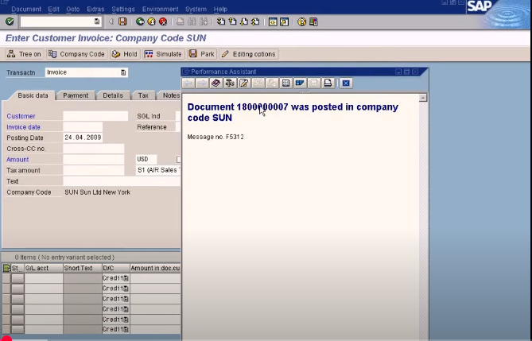532x341 pixels.
Task: Open Technical Information icon in Performance Assistant
Action: pos(230,83)
